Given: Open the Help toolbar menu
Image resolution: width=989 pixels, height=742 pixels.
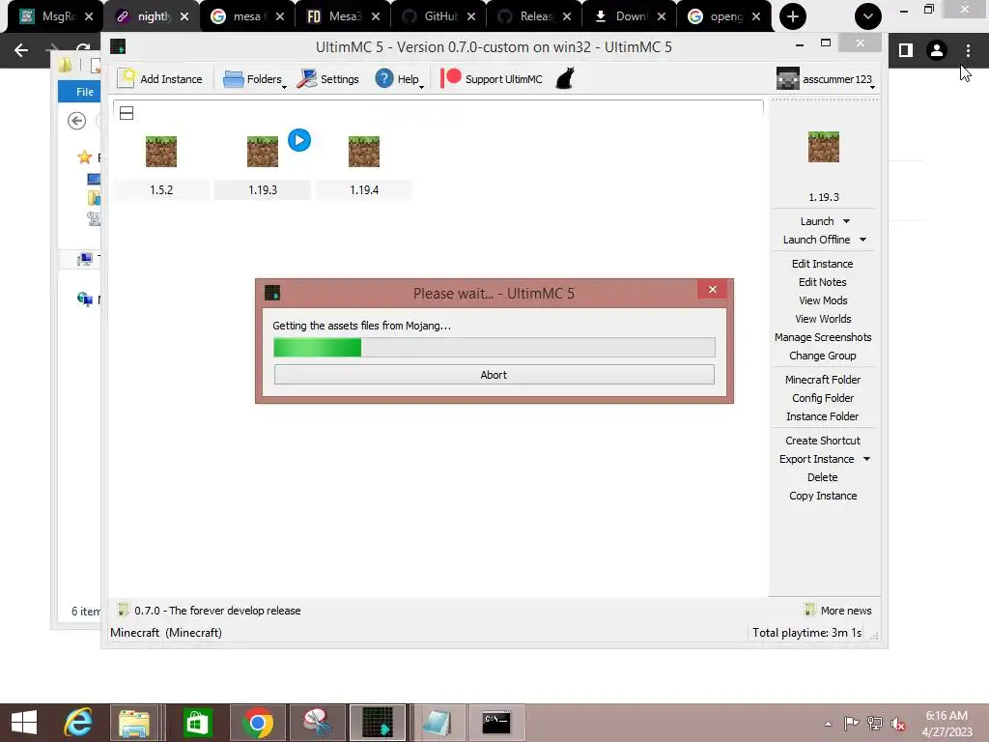Looking at the screenshot, I should point(399,79).
